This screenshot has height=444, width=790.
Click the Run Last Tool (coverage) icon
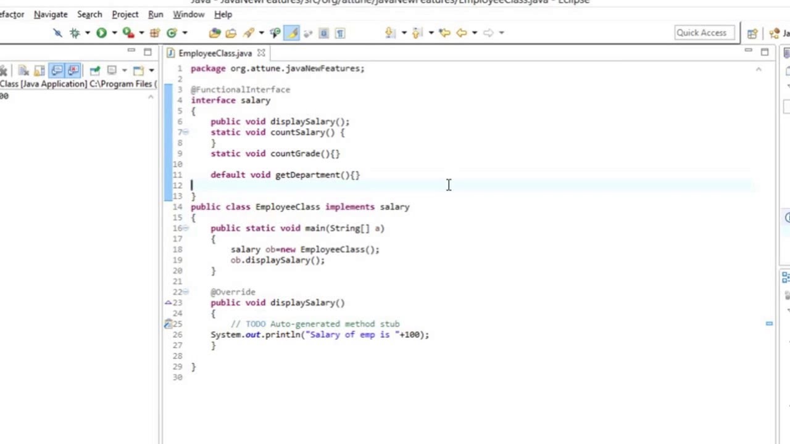pos(128,33)
